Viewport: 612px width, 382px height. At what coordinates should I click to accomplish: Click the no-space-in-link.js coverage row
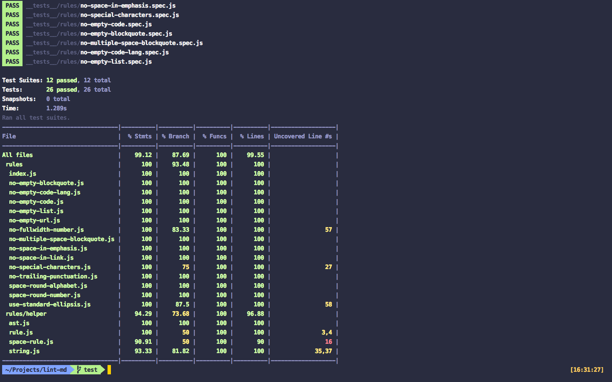(x=170, y=258)
